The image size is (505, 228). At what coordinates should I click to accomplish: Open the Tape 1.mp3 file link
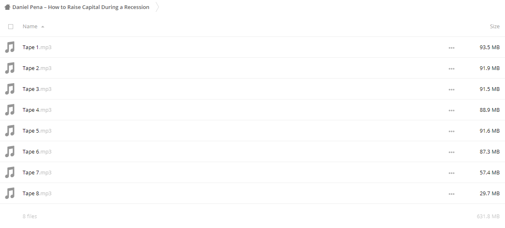(37, 47)
